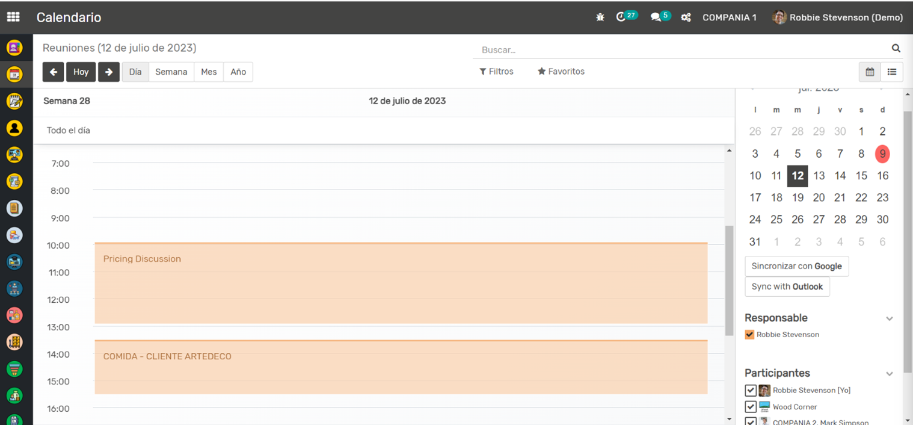Open the messages chat icon
913x425 pixels.
coord(656,17)
